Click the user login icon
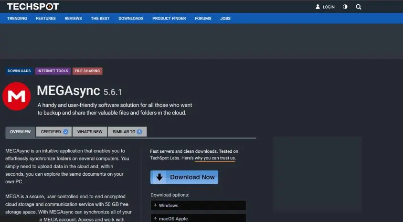The height and width of the screenshot is (222, 403). [318, 7]
